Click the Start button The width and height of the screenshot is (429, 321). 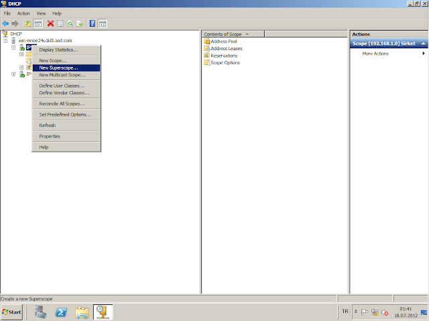(x=12, y=312)
